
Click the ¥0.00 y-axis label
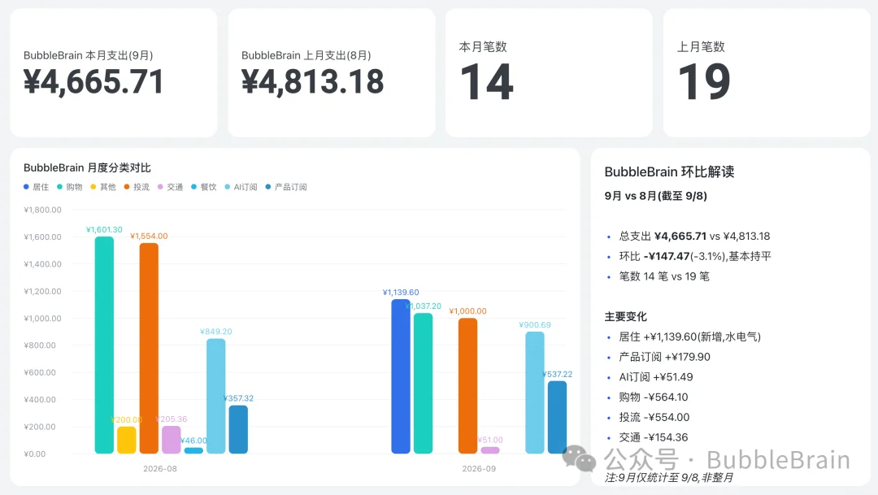pos(35,454)
